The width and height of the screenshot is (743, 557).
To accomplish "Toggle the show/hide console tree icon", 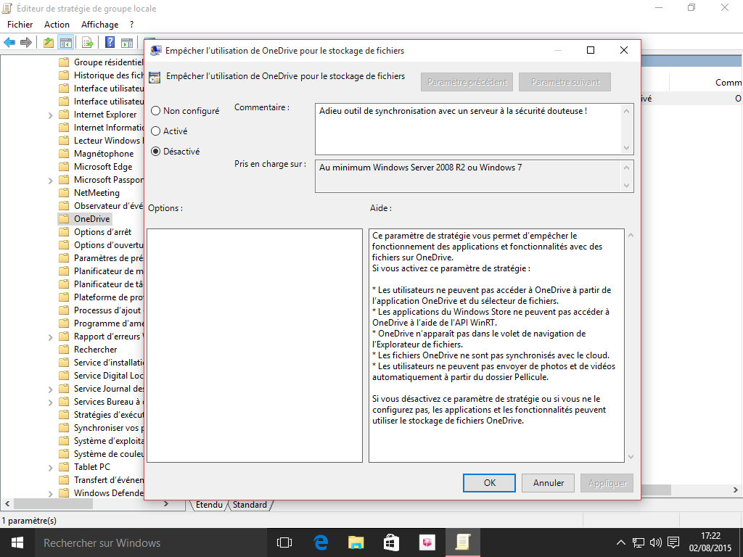I will tap(66, 42).
